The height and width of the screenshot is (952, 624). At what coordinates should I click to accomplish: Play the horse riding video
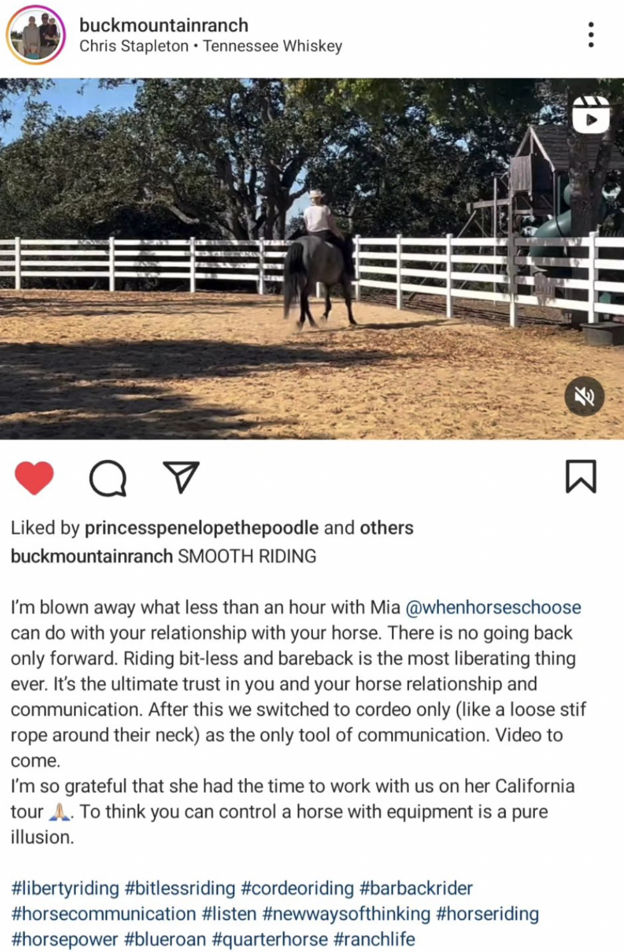(312, 259)
